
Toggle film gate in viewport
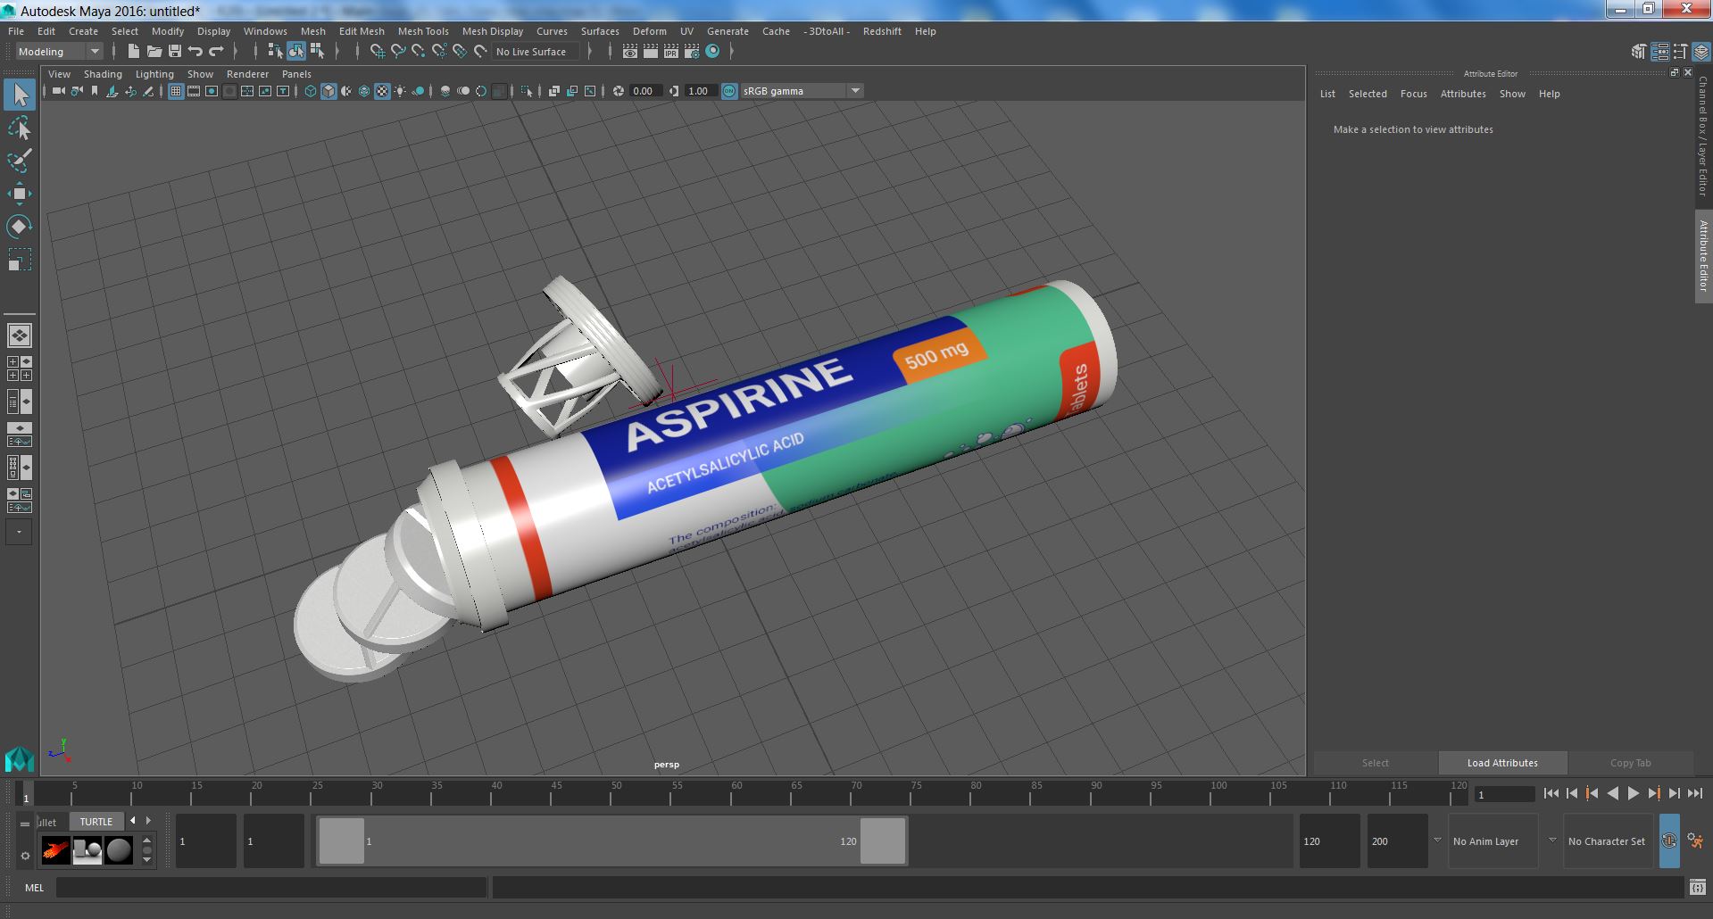194,91
